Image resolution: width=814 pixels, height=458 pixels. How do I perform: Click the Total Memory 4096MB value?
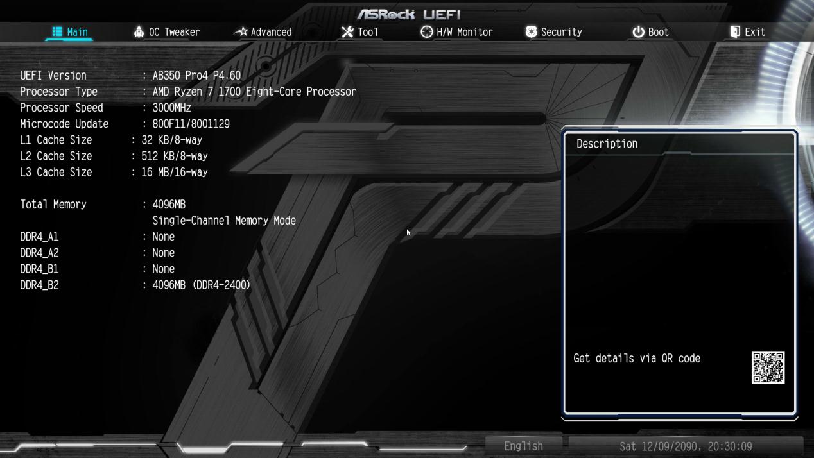[x=169, y=205]
